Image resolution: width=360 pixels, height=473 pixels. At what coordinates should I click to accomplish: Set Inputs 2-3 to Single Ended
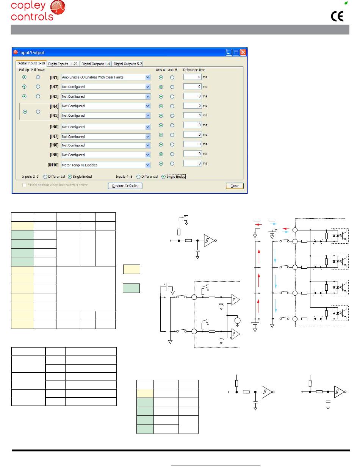pyautogui.click(x=70, y=177)
